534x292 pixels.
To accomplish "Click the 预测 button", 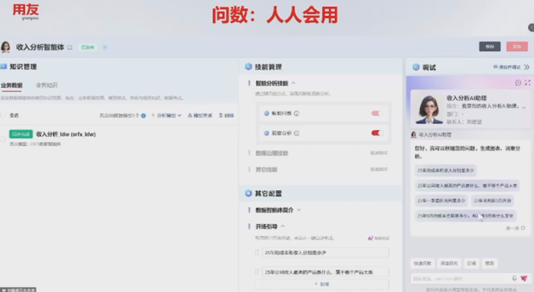I will (490, 264).
